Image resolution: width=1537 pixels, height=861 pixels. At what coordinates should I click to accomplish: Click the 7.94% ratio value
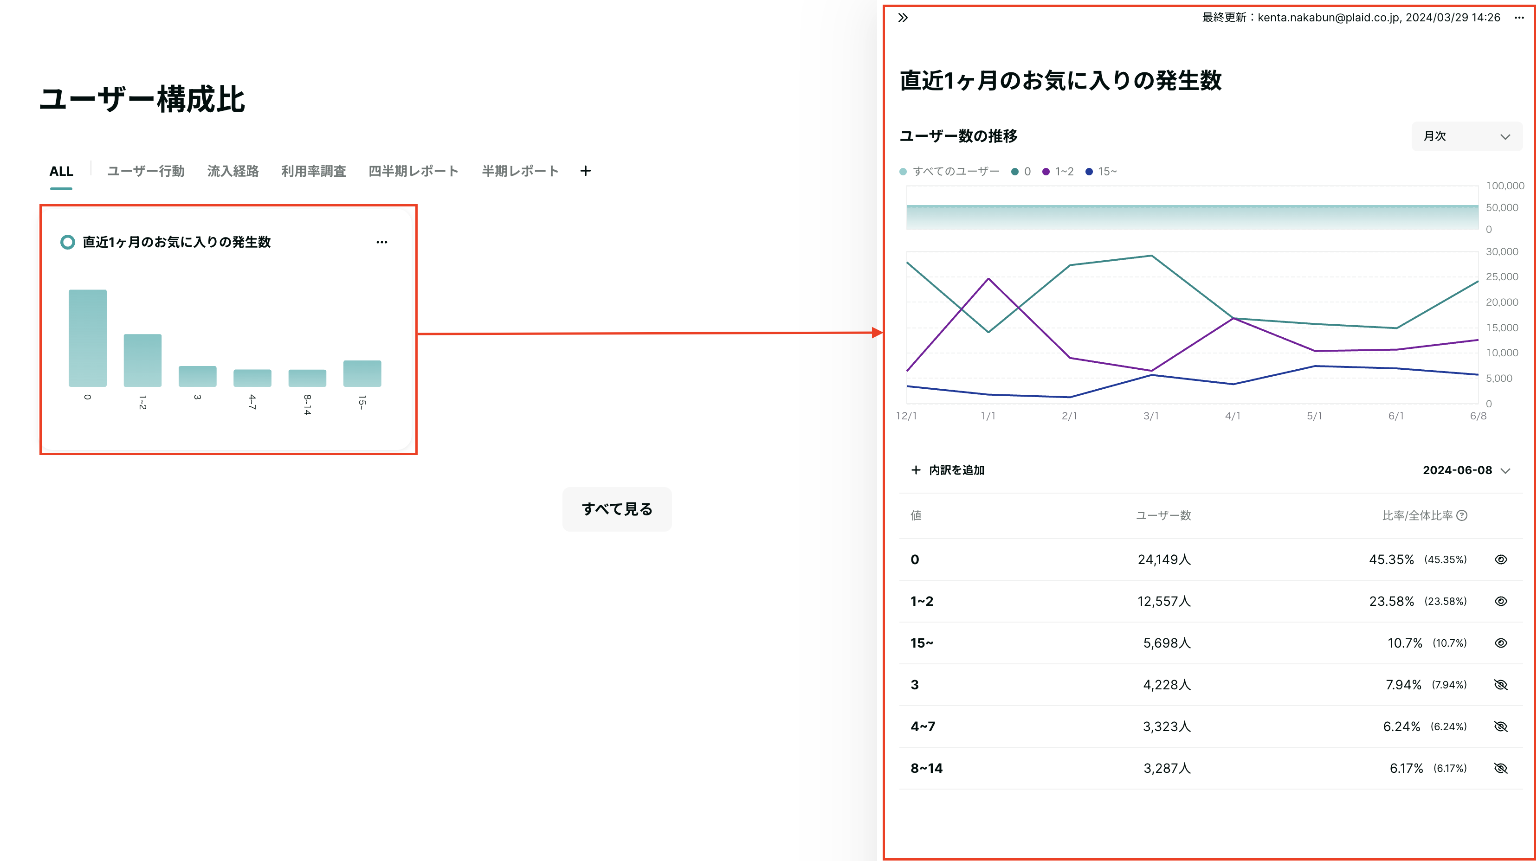pos(1403,685)
